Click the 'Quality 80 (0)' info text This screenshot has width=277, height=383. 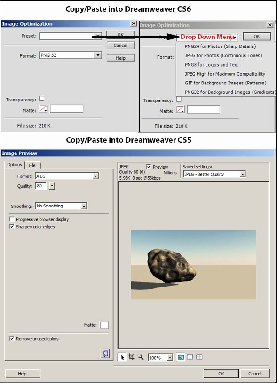pos(132,172)
